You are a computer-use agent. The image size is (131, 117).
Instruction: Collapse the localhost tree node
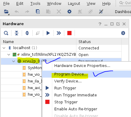point(4,48)
